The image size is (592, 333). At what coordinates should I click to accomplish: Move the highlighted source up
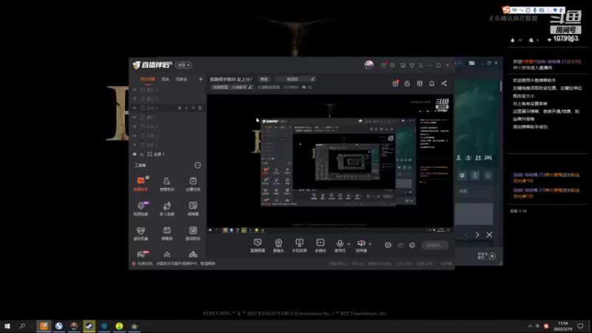click(x=186, y=108)
